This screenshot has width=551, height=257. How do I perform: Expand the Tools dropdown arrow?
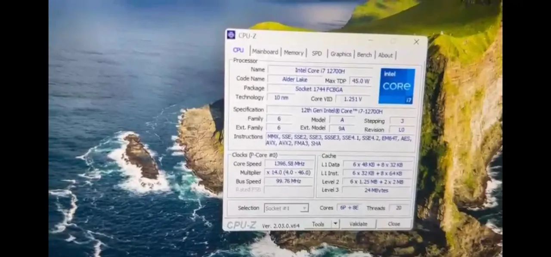335,224
